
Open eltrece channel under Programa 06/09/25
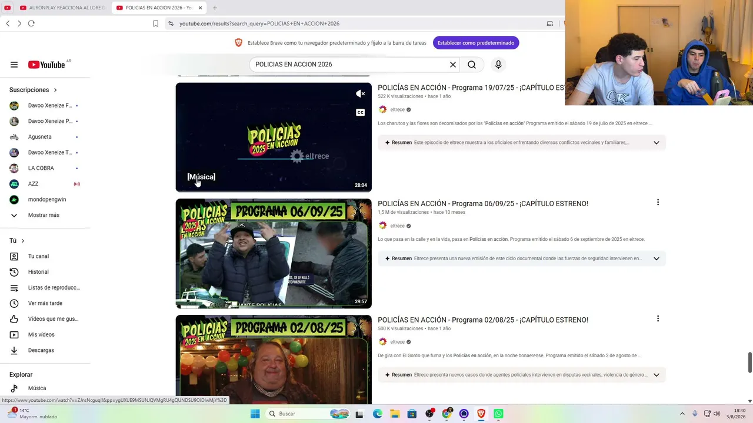pyautogui.click(x=397, y=226)
